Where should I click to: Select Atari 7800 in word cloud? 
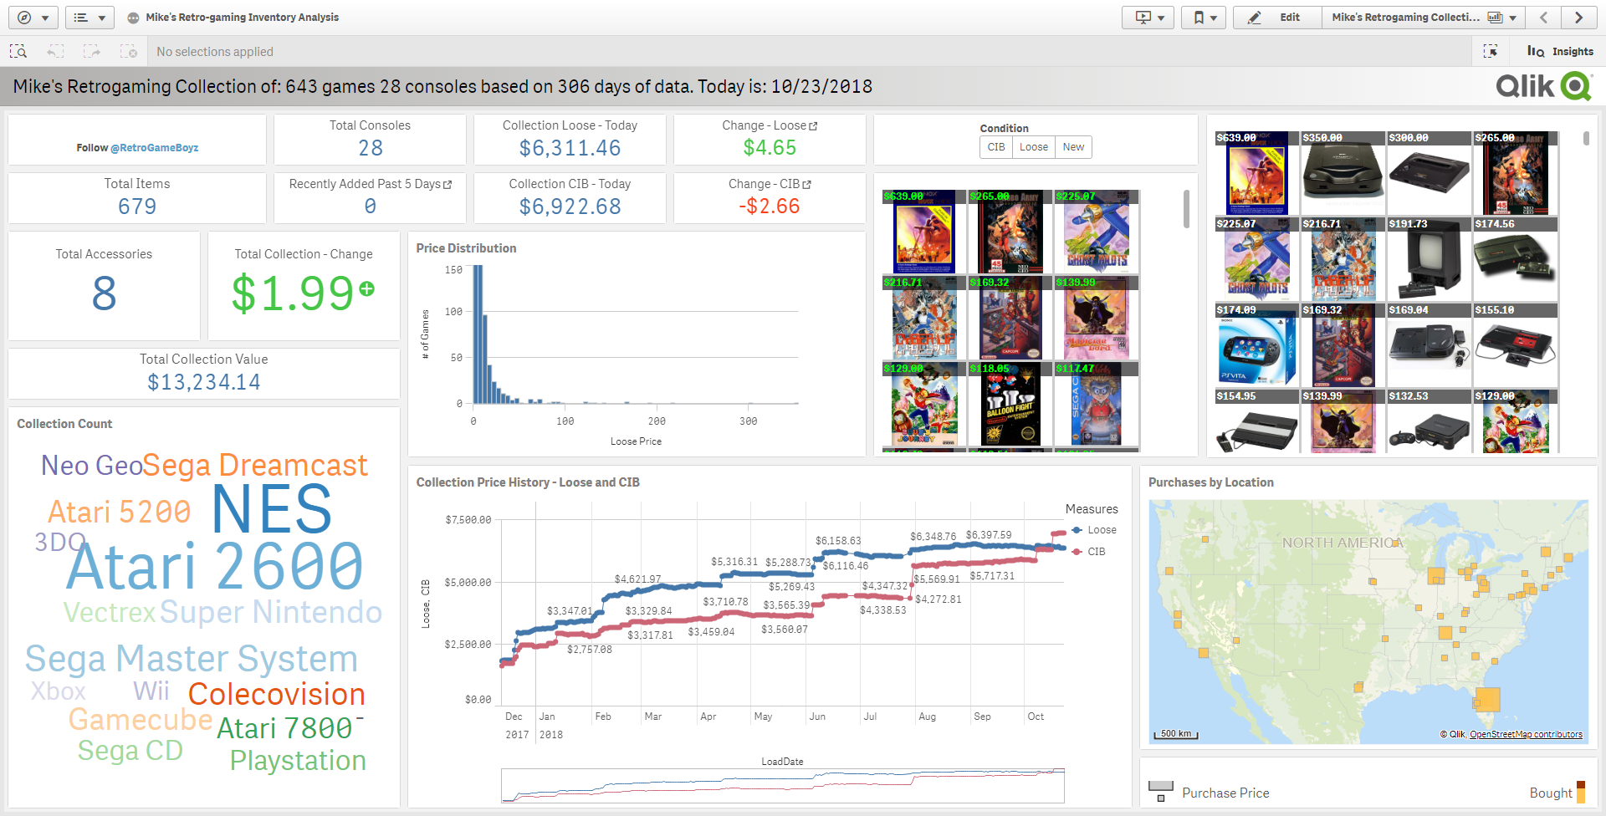tap(284, 728)
